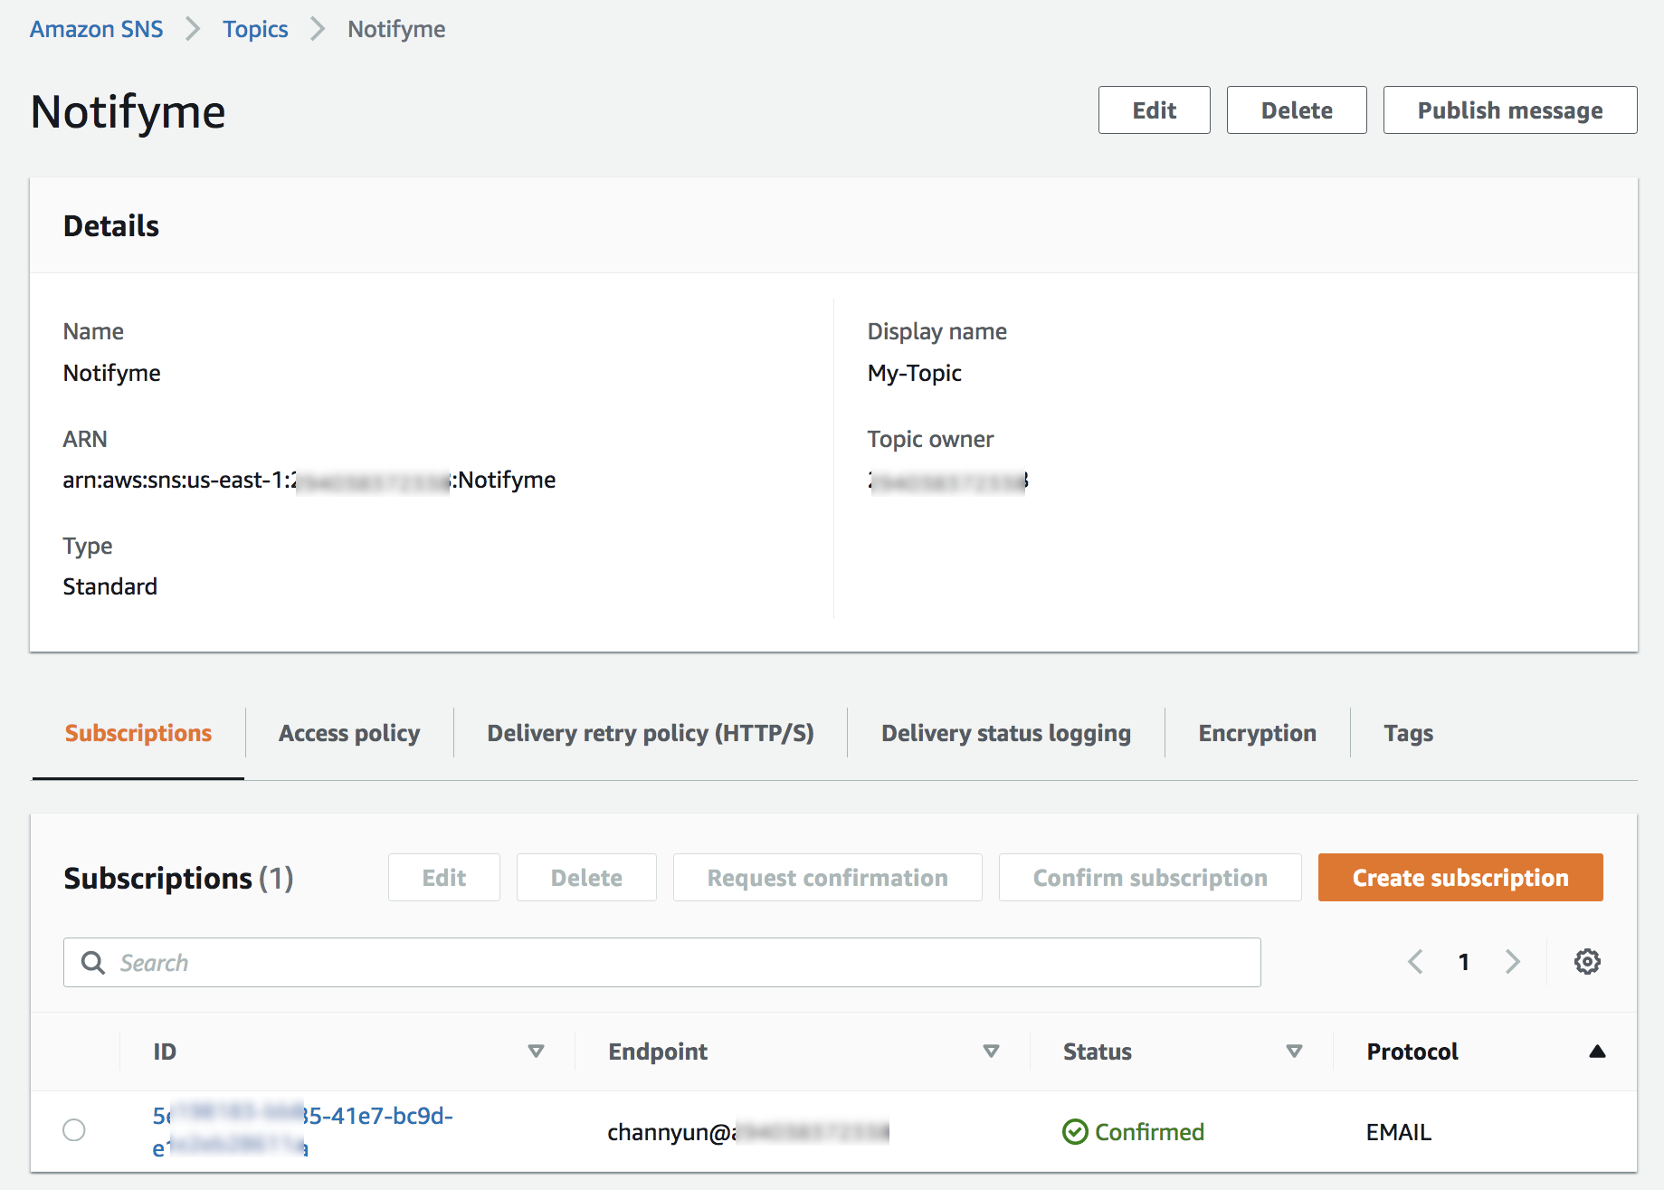Switch to the Encryption tab
The height and width of the screenshot is (1190, 1664).
[1258, 733]
